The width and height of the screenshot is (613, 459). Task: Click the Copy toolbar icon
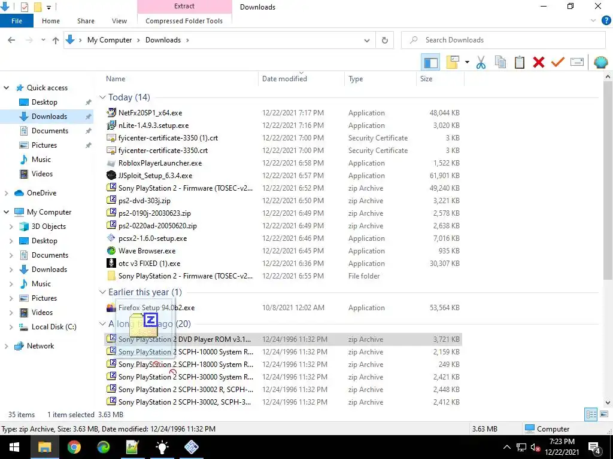[x=500, y=62]
